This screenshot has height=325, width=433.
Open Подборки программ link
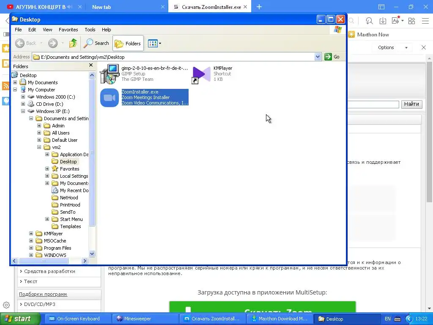tap(43, 295)
